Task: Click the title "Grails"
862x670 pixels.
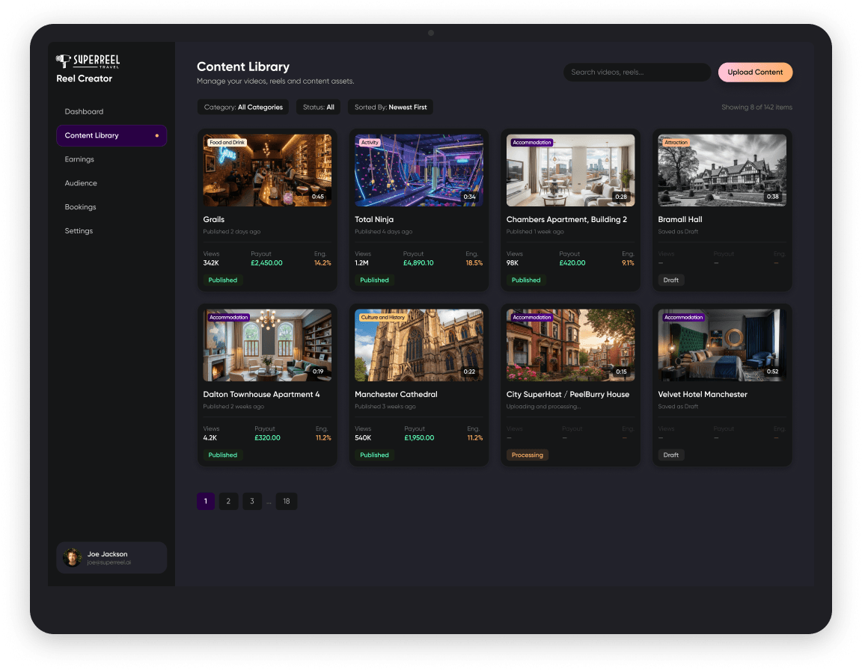Action: [x=214, y=219]
